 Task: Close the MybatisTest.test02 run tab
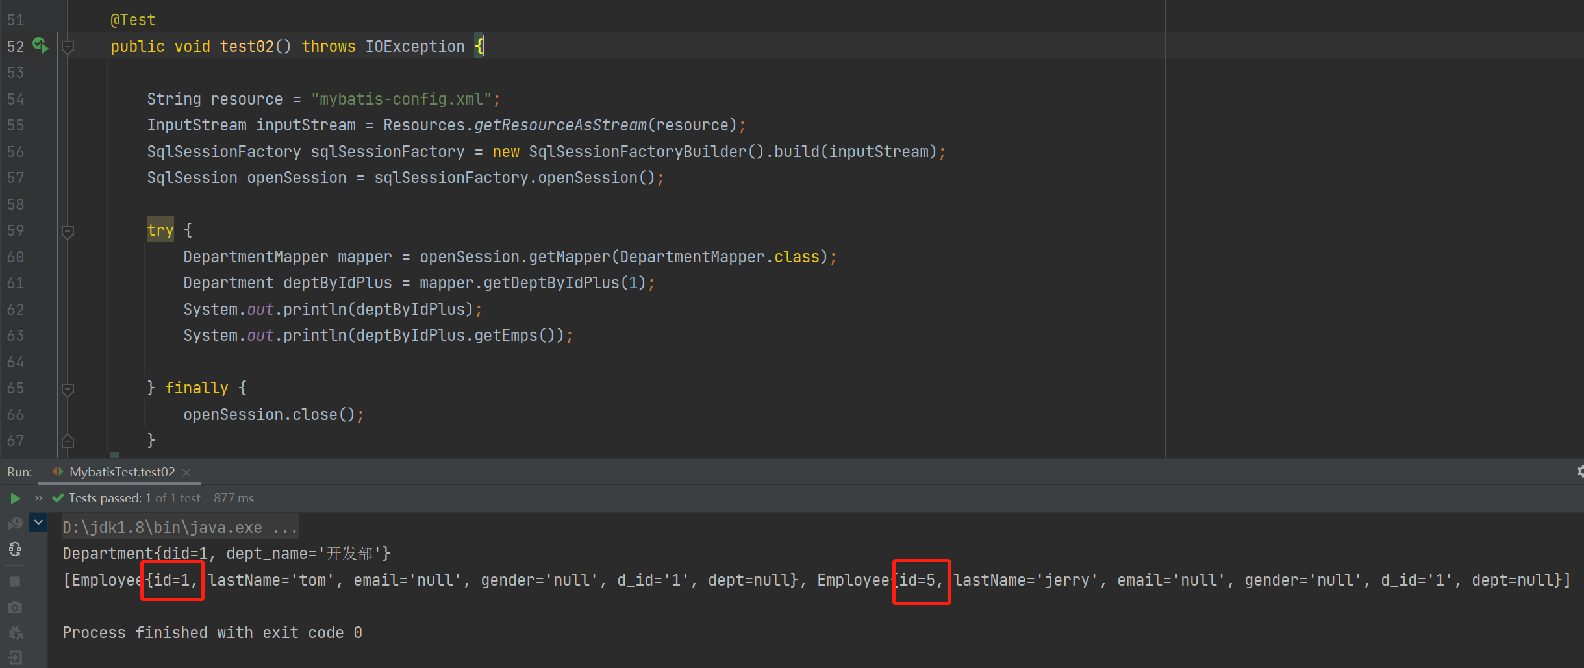pyautogui.click(x=186, y=473)
